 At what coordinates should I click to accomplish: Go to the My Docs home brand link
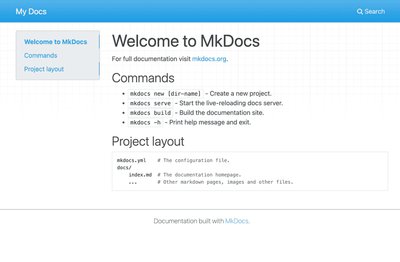coord(31,12)
